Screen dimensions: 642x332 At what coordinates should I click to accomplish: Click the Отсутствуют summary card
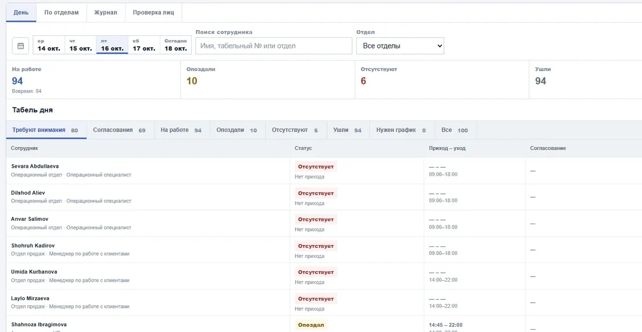click(x=442, y=80)
